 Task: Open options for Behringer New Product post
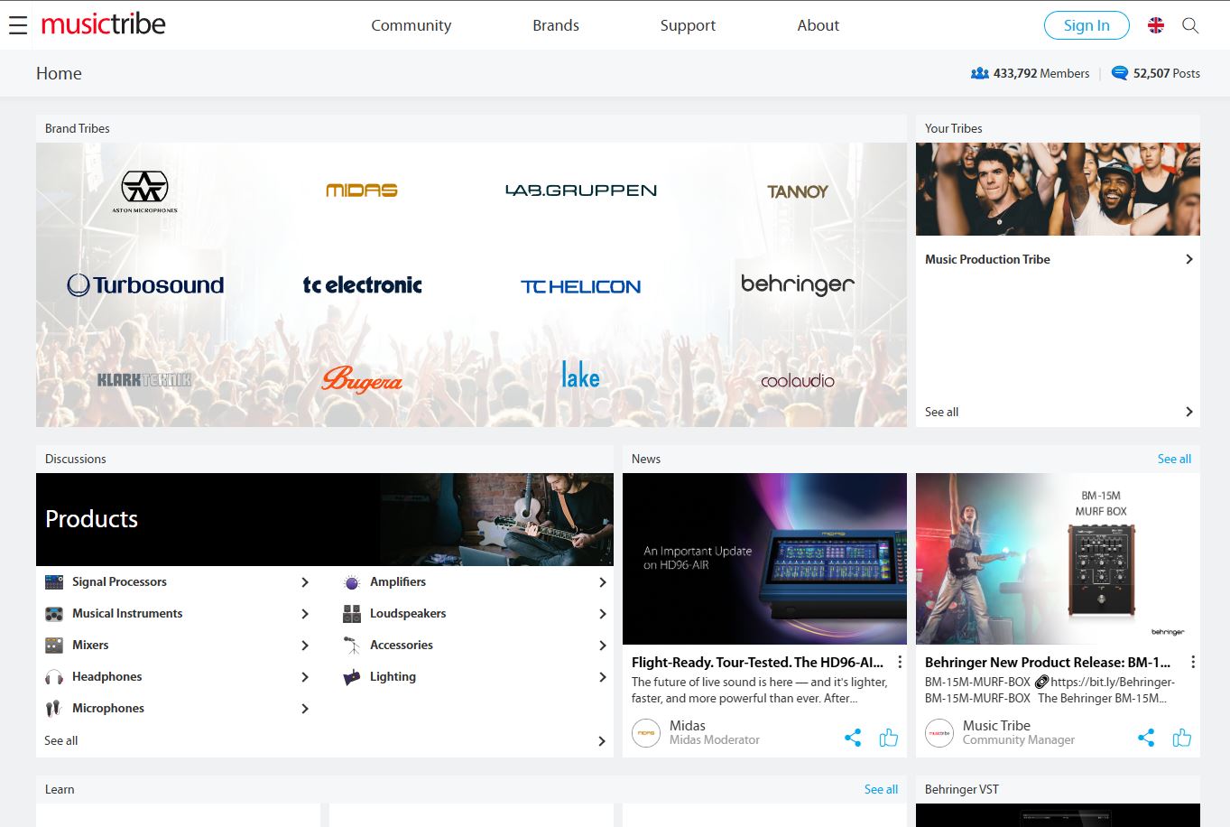click(x=1193, y=663)
